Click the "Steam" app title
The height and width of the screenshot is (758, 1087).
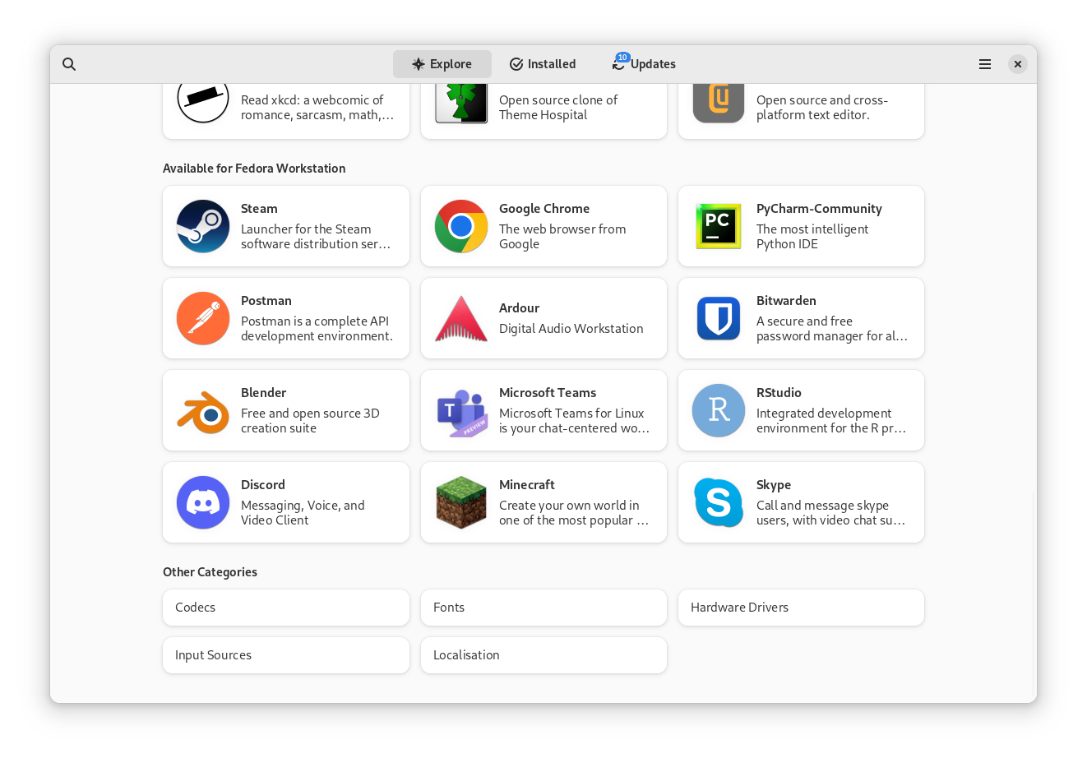259,209
